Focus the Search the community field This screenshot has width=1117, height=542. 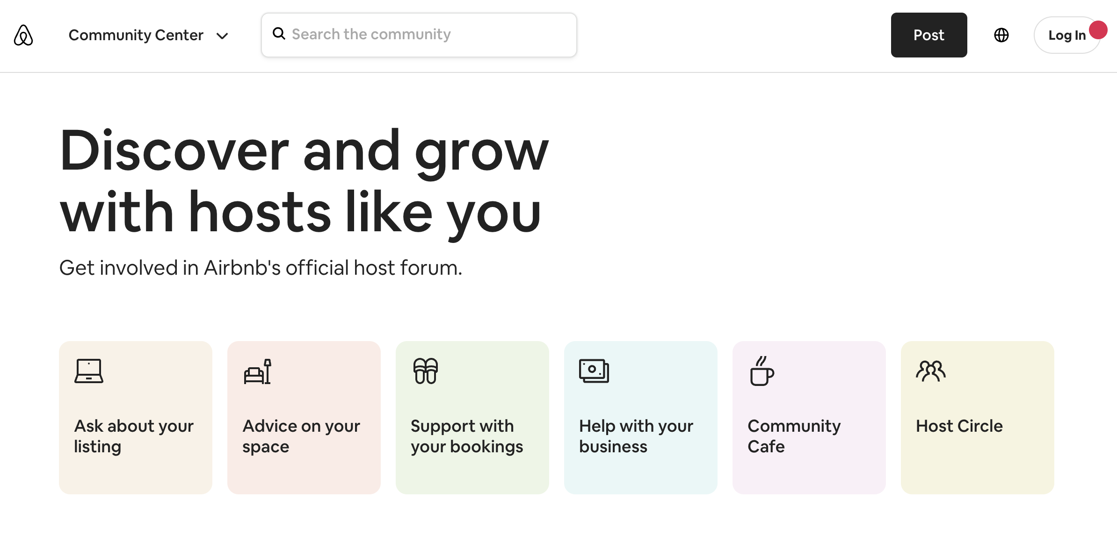tap(419, 35)
